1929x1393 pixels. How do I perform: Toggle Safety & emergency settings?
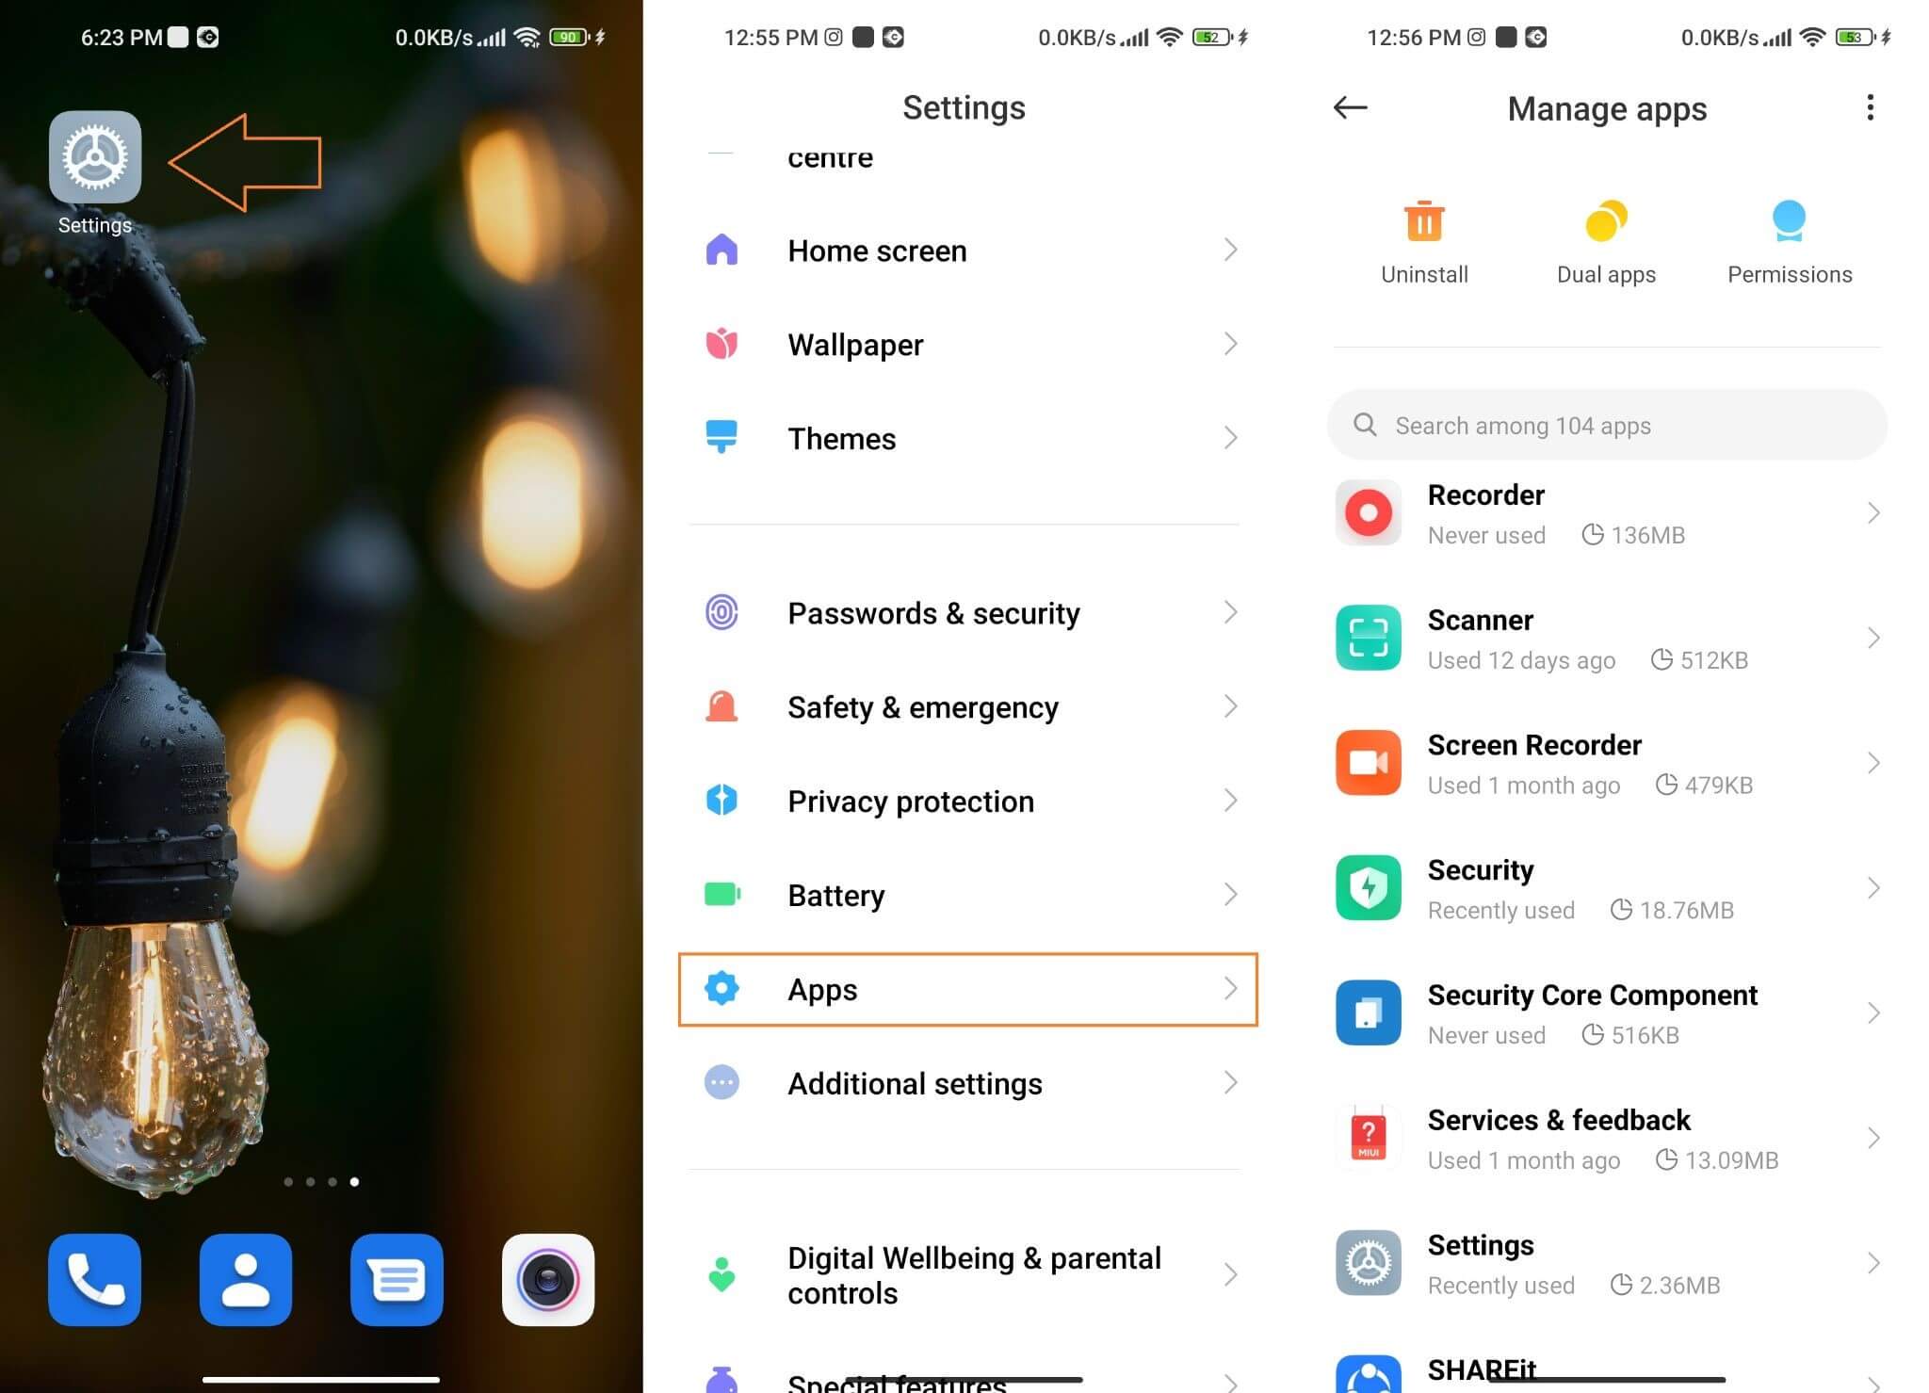[x=967, y=707]
